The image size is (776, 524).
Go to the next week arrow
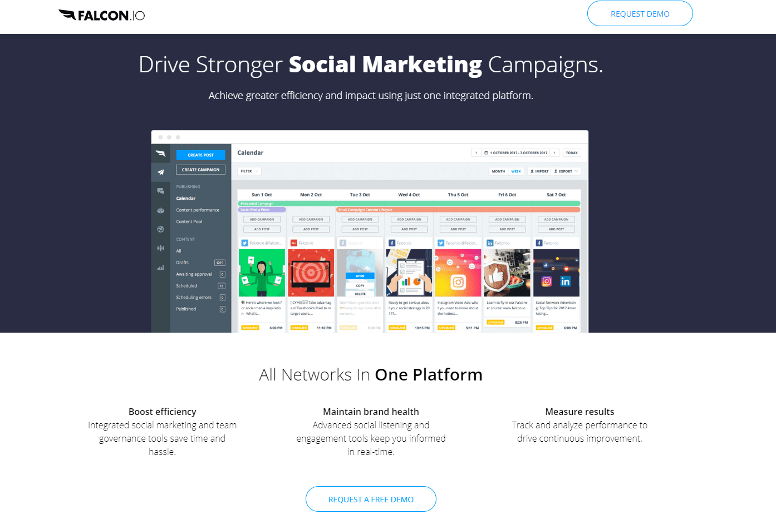click(554, 152)
